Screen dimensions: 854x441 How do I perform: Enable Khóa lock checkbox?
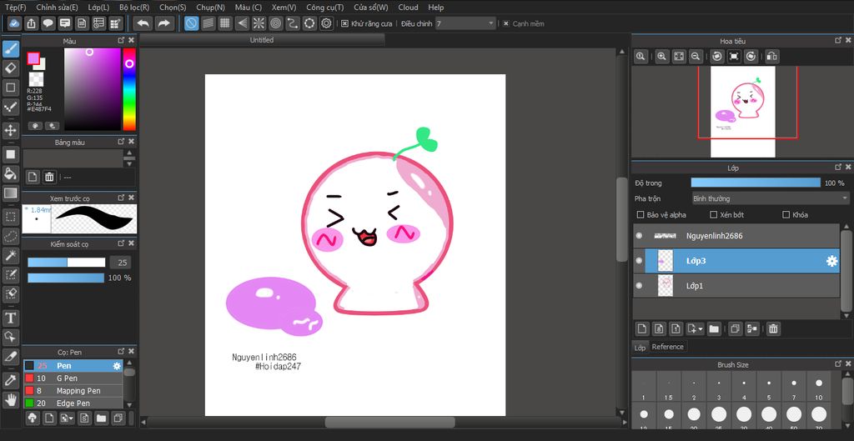[786, 215]
